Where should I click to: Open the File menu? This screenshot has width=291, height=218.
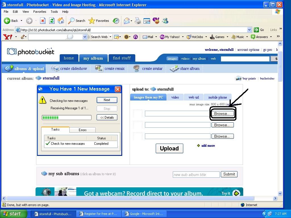[x=6, y=12]
